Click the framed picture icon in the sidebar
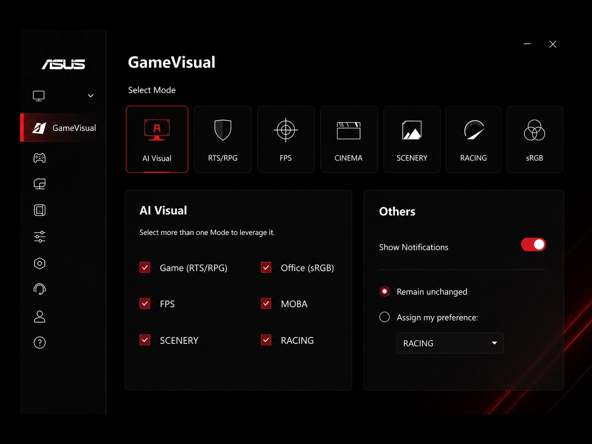Image resolution: width=592 pixels, height=444 pixels. pyautogui.click(x=40, y=210)
